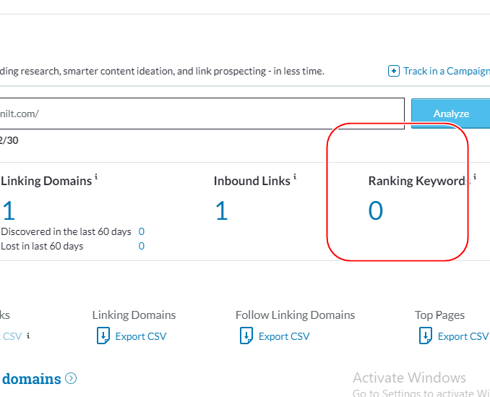Select Export CSV text under Top Pages
Image resolution: width=490 pixels, height=397 pixels.
pos(463,336)
